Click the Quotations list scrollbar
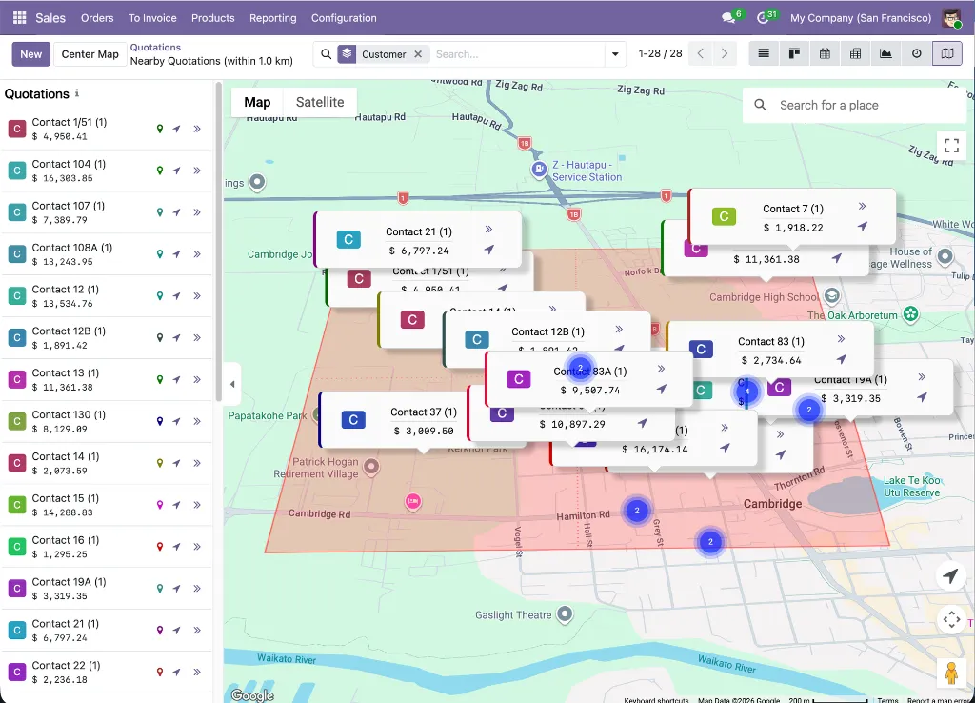The height and width of the screenshot is (703, 975). 218,243
